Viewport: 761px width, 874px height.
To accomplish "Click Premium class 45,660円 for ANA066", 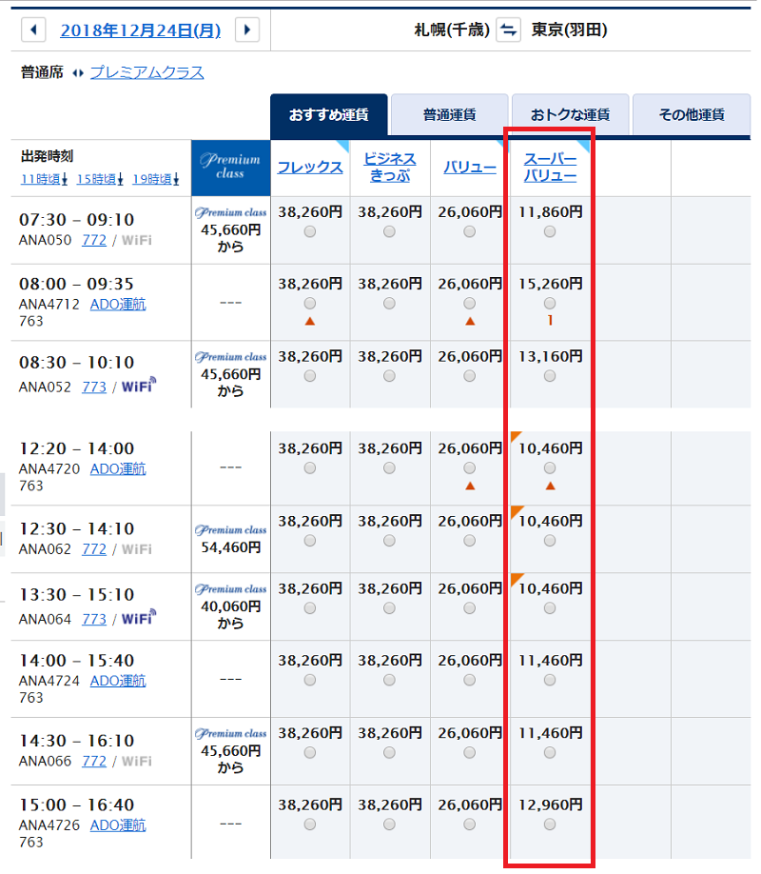I will pyautogui.click(x=230, y=751).
